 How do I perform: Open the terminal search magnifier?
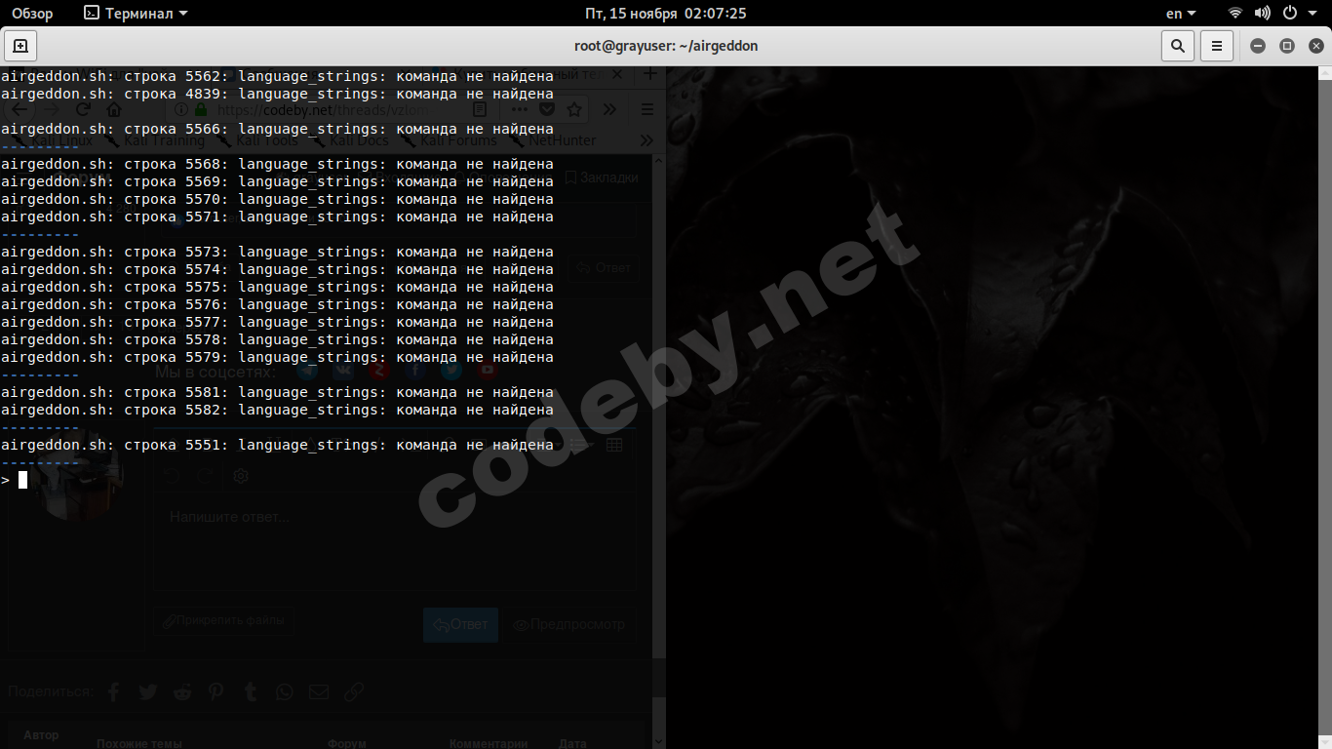(x=1178, y=46)
